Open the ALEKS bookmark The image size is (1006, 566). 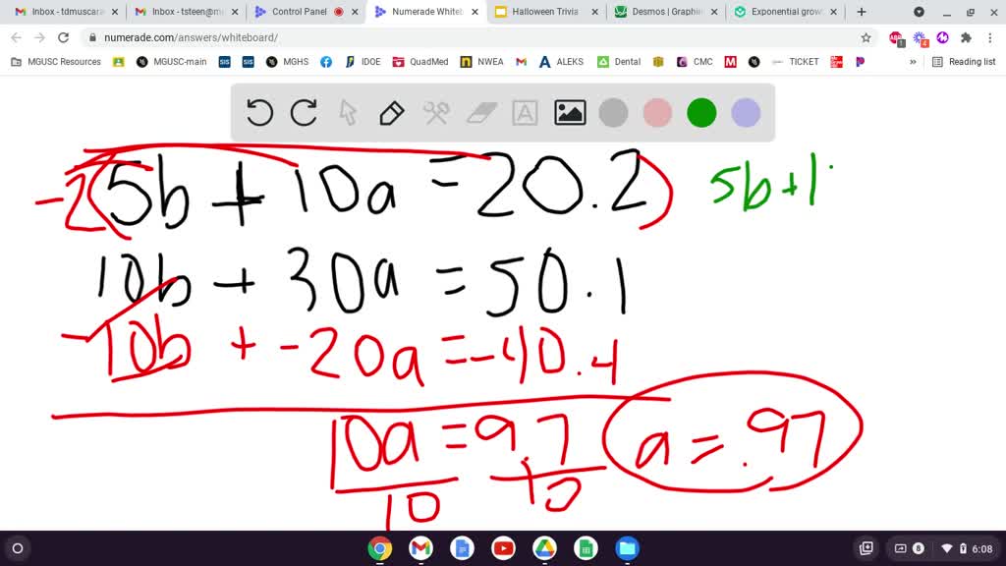click(x=560, y=61)
